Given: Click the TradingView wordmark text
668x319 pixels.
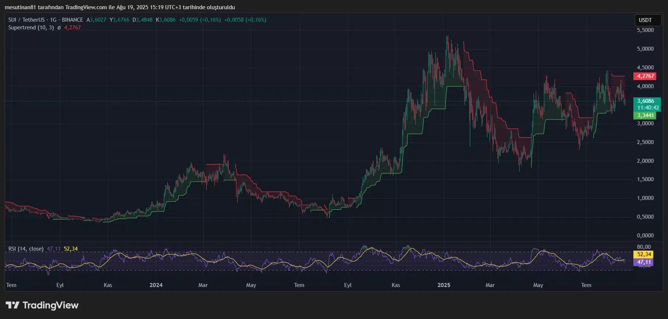Looking at the screenshot, I should (50, 305).
